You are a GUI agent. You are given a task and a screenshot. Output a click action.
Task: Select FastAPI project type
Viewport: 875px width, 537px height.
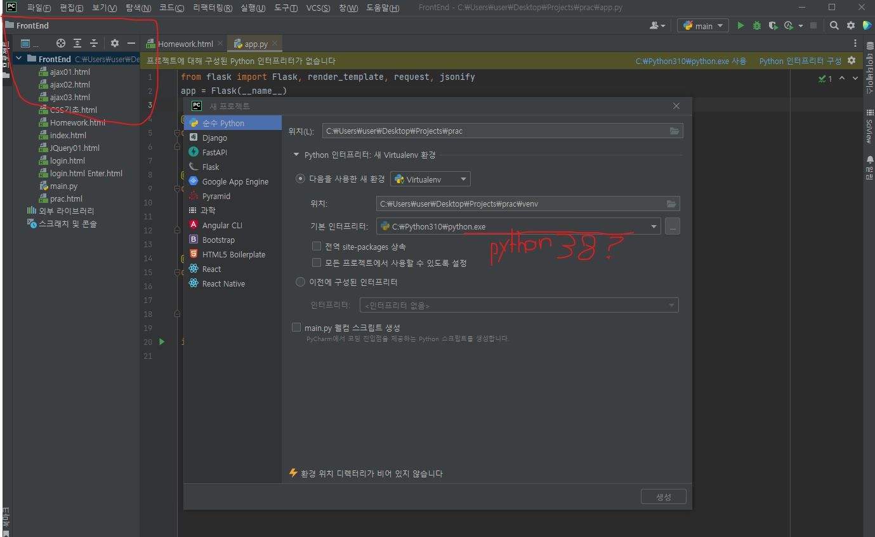(x=232, y=152)
